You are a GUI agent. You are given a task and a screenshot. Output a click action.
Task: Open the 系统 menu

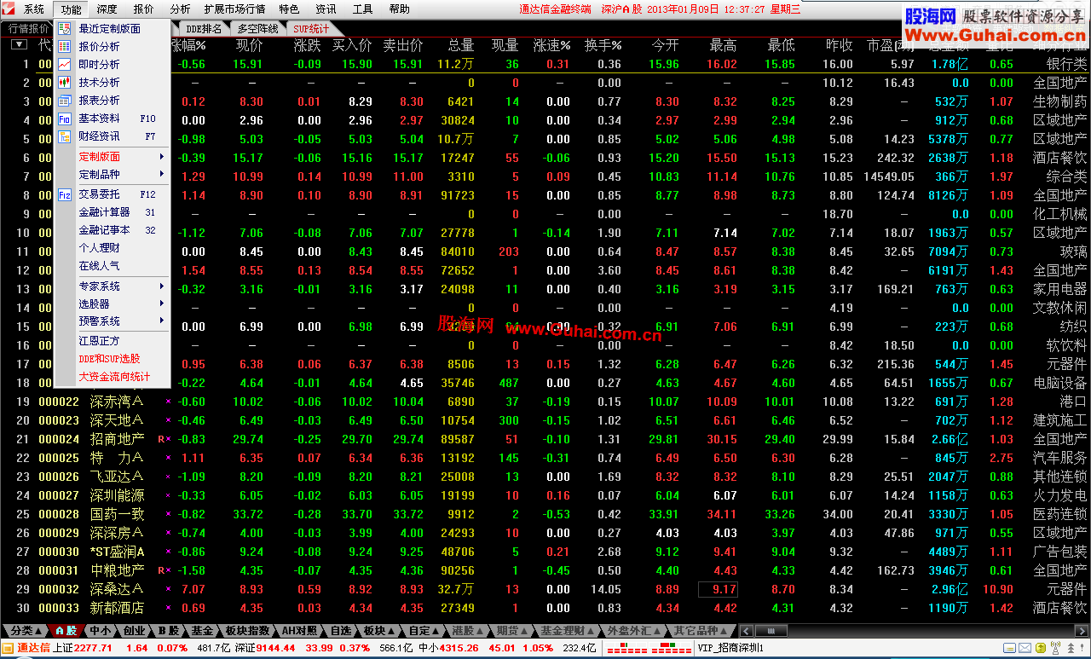point(34,9)
